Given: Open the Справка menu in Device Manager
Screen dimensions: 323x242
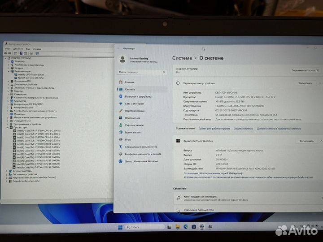Looking at the screenshot, I should [37, 49].
